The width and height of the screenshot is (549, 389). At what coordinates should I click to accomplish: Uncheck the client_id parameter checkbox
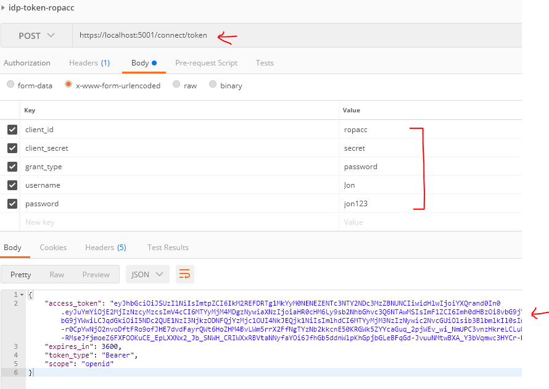(x=12, y=130)
